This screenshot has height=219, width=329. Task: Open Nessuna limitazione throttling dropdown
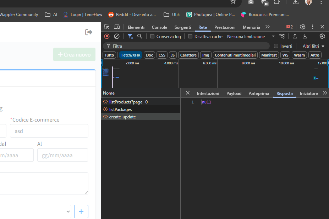click(x=251, y=36)
